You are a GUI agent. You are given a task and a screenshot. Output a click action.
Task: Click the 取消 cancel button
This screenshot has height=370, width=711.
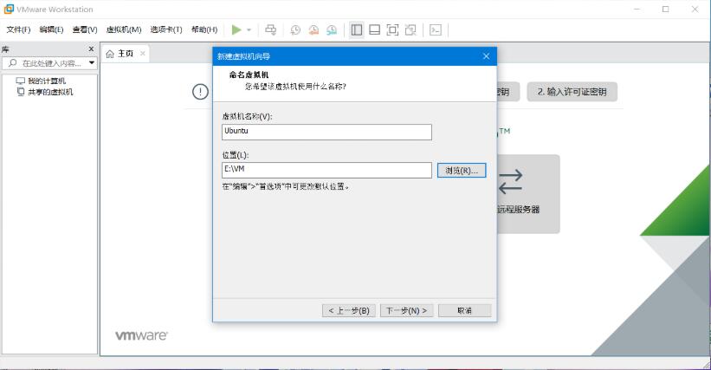pyautogui.click(x=464, y=310)
